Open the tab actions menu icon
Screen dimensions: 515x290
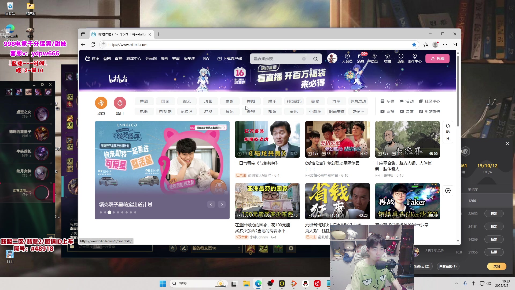point(83,34)
